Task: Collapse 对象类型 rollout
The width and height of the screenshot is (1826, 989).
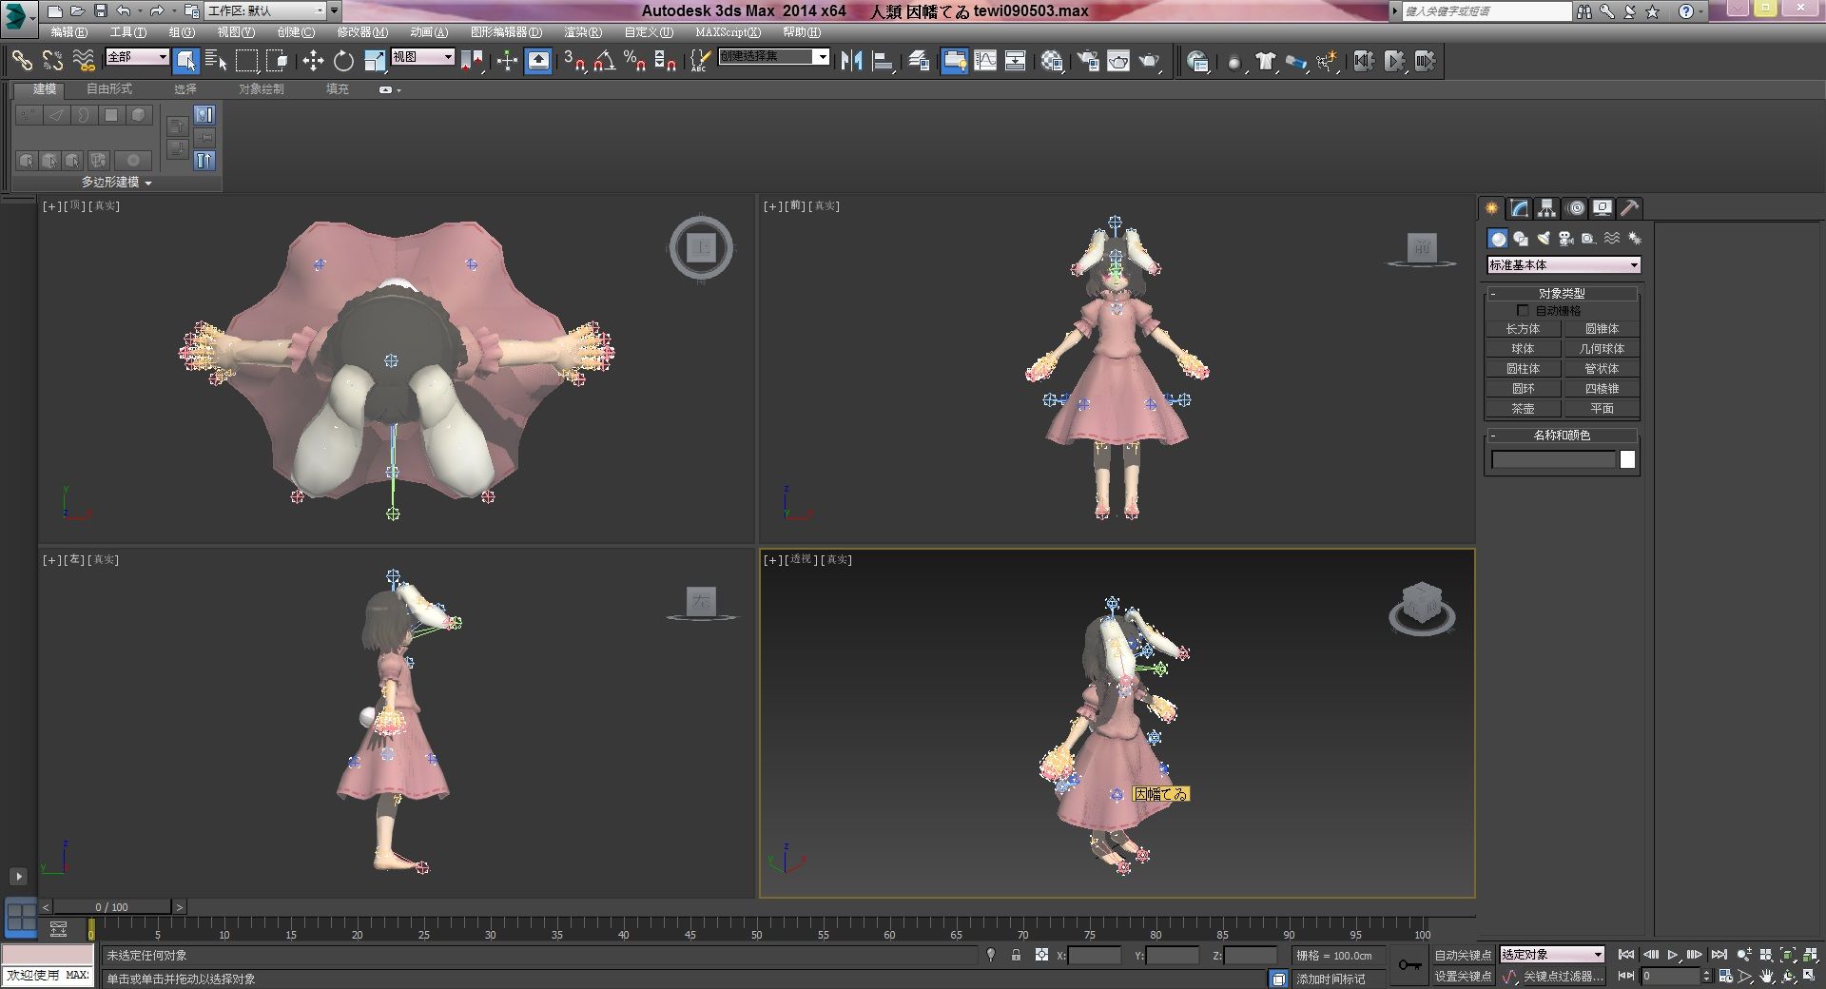Action: pos(1562,293)
